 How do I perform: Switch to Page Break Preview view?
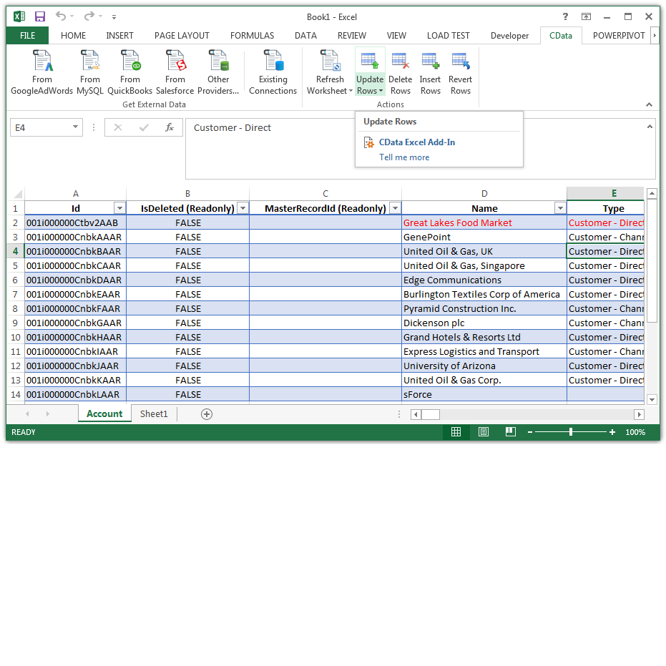coord(511,432)
